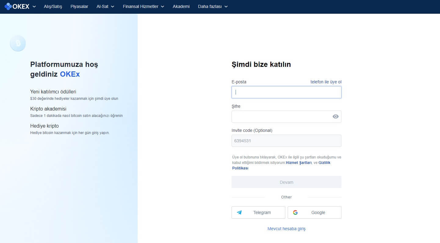Open the Hizmet Şartları link
Image resolution: width=440 pixels, height=243 pixels.
point(299,163)
